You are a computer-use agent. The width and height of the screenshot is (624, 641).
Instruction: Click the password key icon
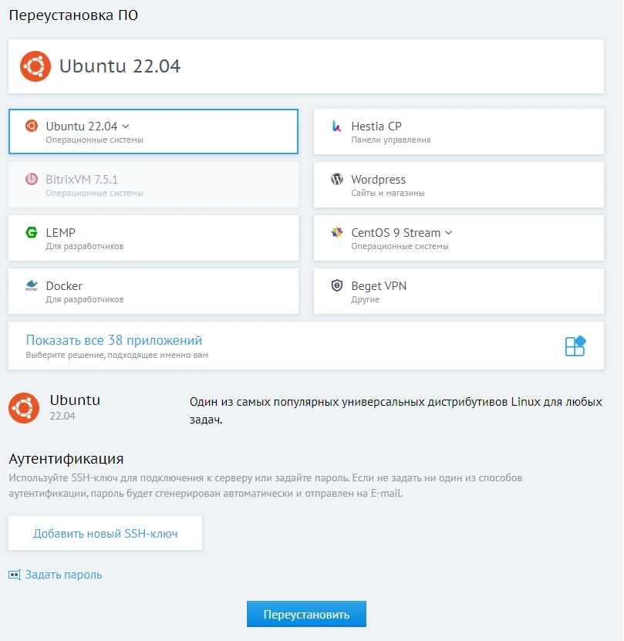pos(15,575)
